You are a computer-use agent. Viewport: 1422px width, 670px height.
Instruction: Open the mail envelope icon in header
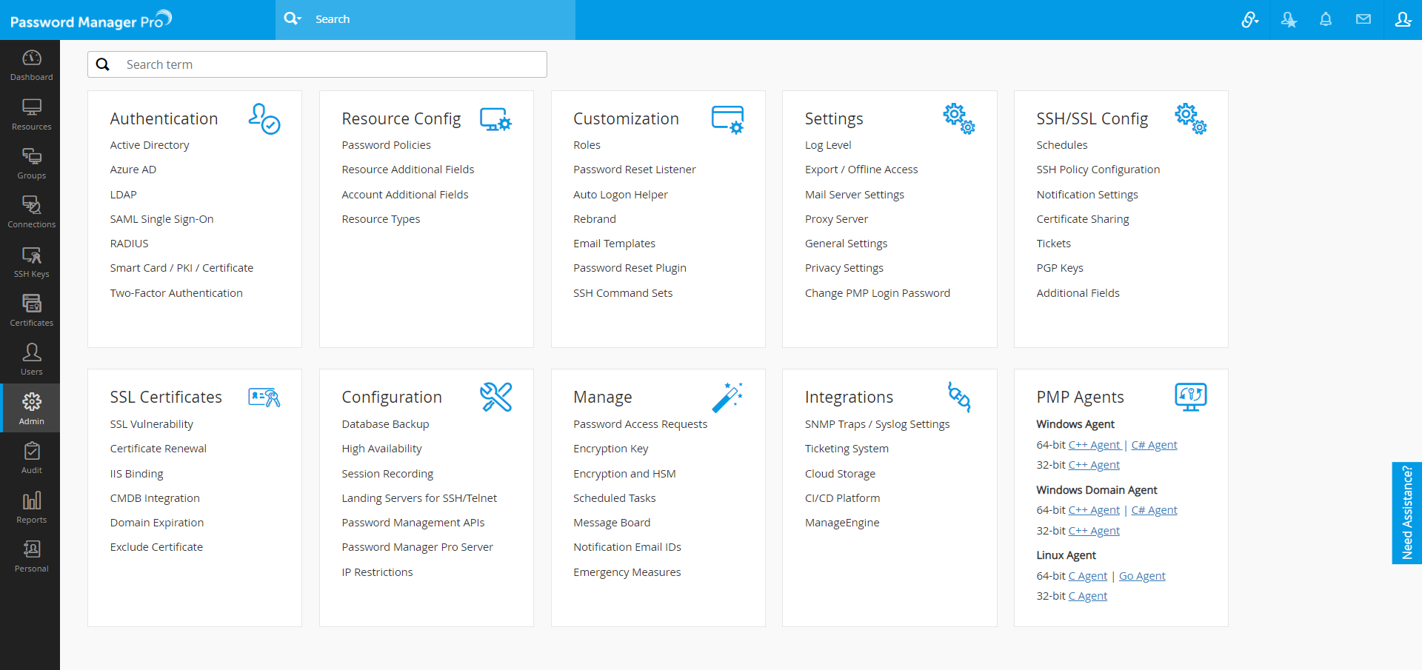(1363, 19)
